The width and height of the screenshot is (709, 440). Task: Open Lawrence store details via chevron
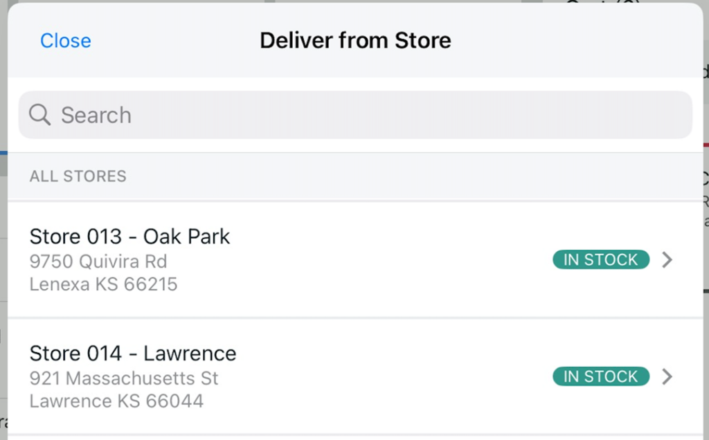click(x=667, y=376)
